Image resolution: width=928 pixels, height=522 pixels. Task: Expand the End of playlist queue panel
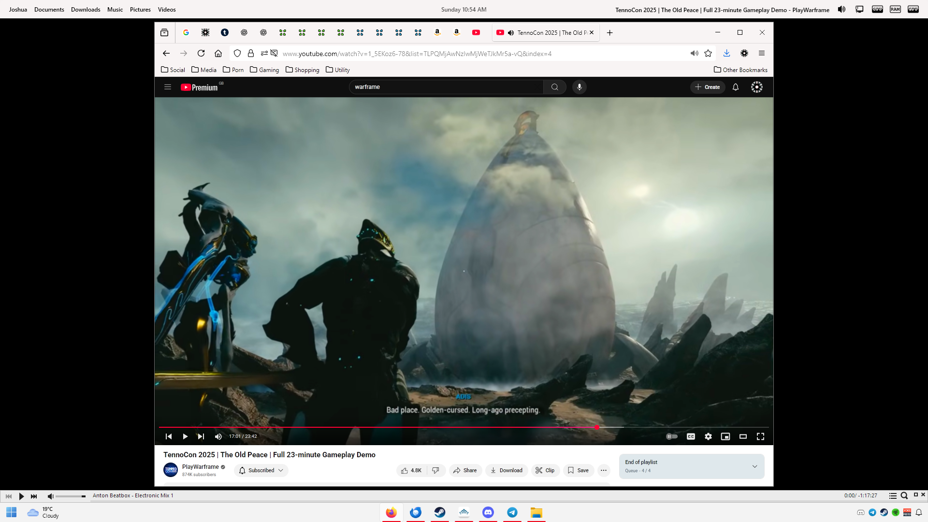(x=692, y=466)
